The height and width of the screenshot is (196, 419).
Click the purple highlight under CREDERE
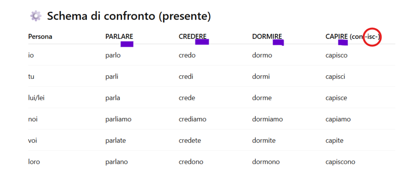click(x=202, y=42)
